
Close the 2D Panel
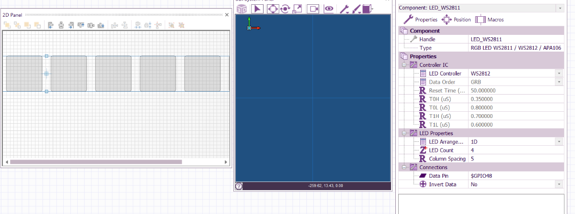tap(227, 15)
